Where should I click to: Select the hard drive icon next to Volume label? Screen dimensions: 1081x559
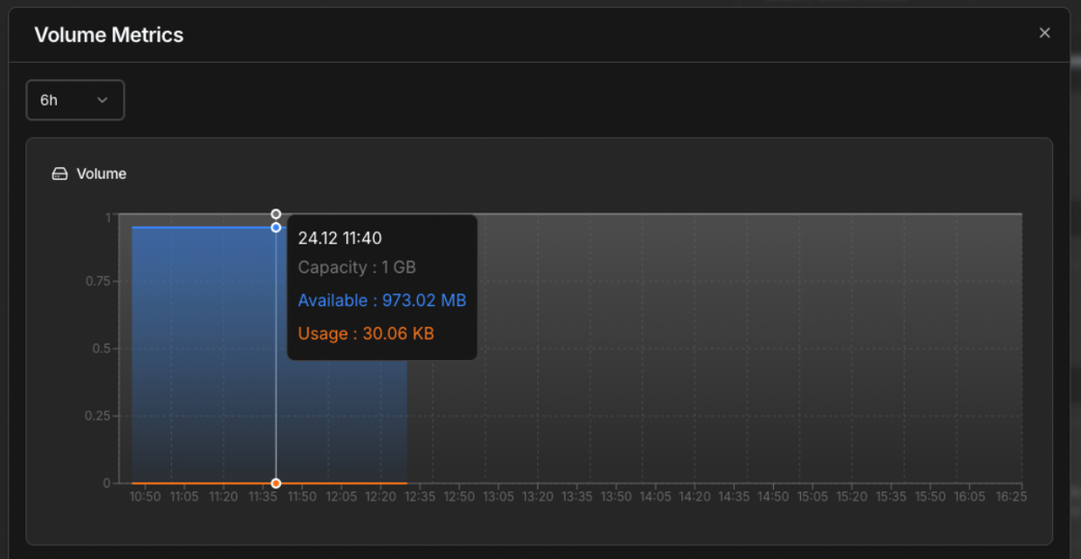click(x=59, y=173)
